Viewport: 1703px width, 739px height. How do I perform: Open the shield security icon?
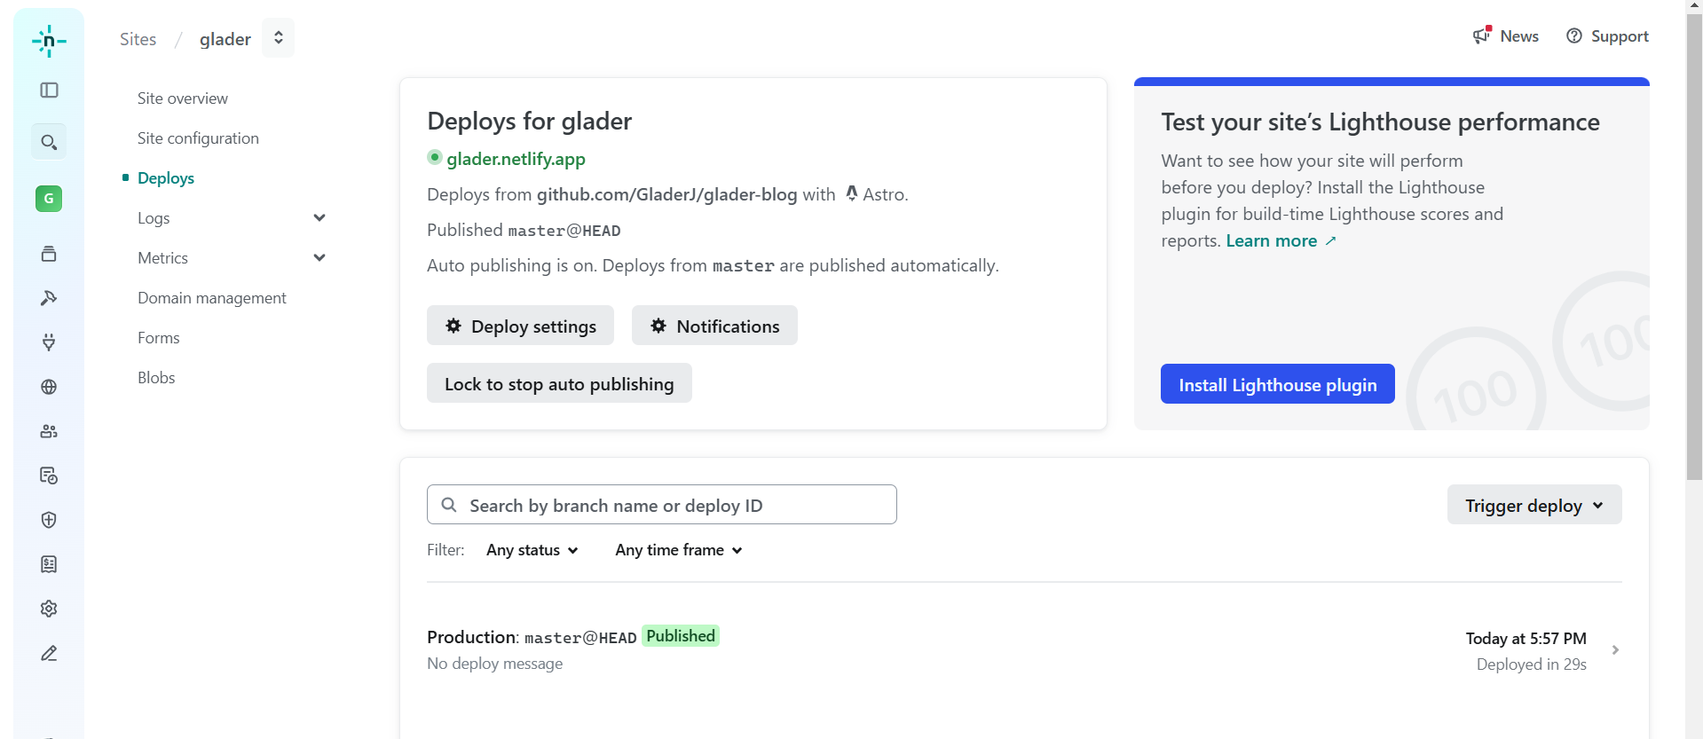click(x=49, y=520)
